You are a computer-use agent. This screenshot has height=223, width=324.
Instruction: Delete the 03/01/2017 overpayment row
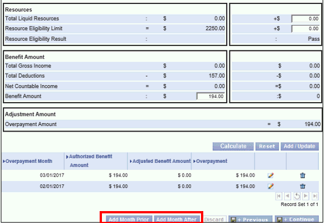point(302,175)
